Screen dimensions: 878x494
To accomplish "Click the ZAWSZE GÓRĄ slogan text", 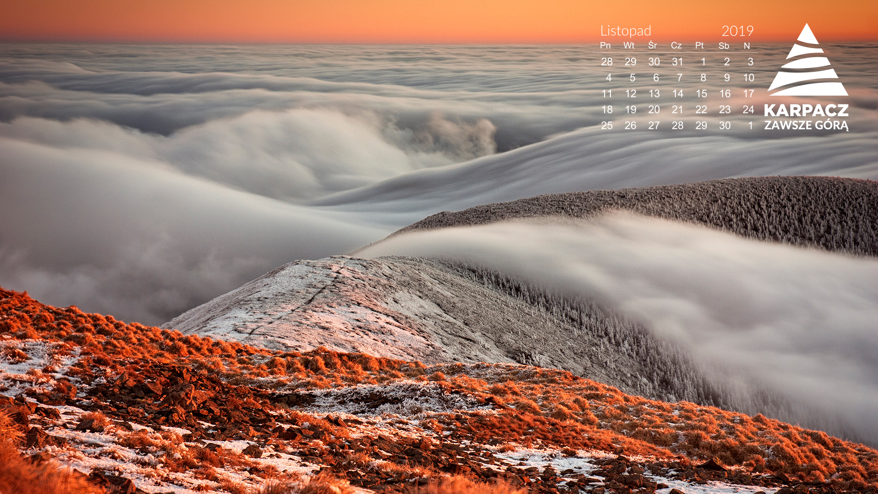I will (806, 125).
